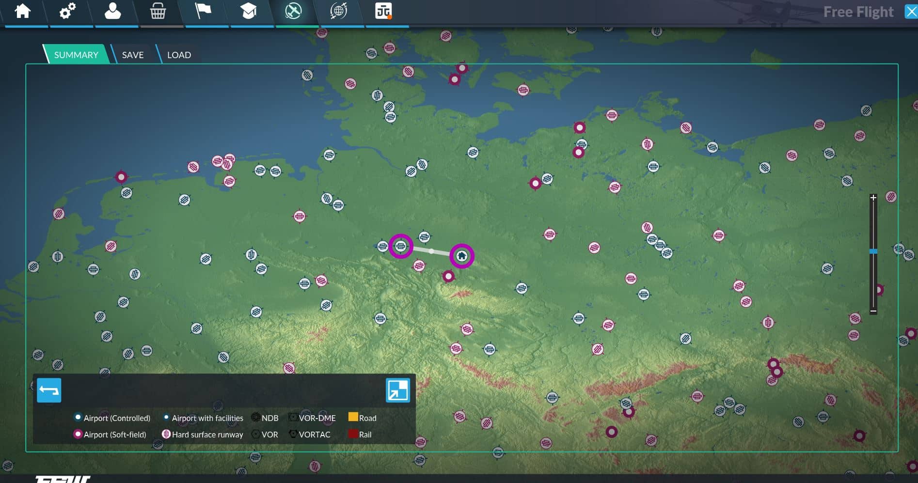This screenshot has width=918, height=483.
Task: Select the Free Flight airplane icon
Action: 293,11
